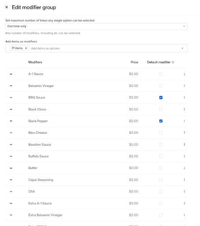
Task: Click the Modifiers column header
Action: tap(35, 62)
